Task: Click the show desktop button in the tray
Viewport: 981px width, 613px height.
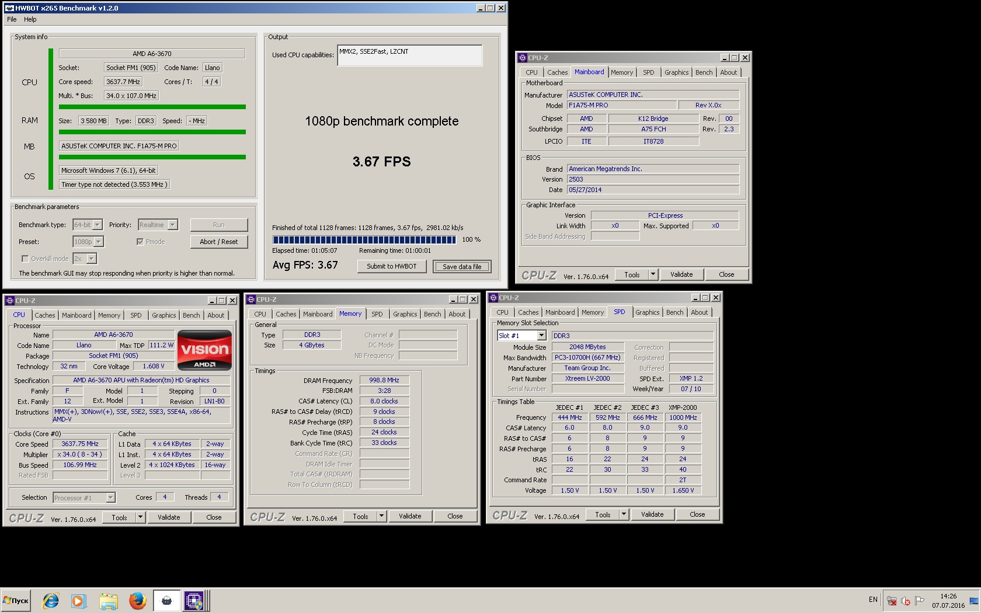Action: [x=974, y=601]
